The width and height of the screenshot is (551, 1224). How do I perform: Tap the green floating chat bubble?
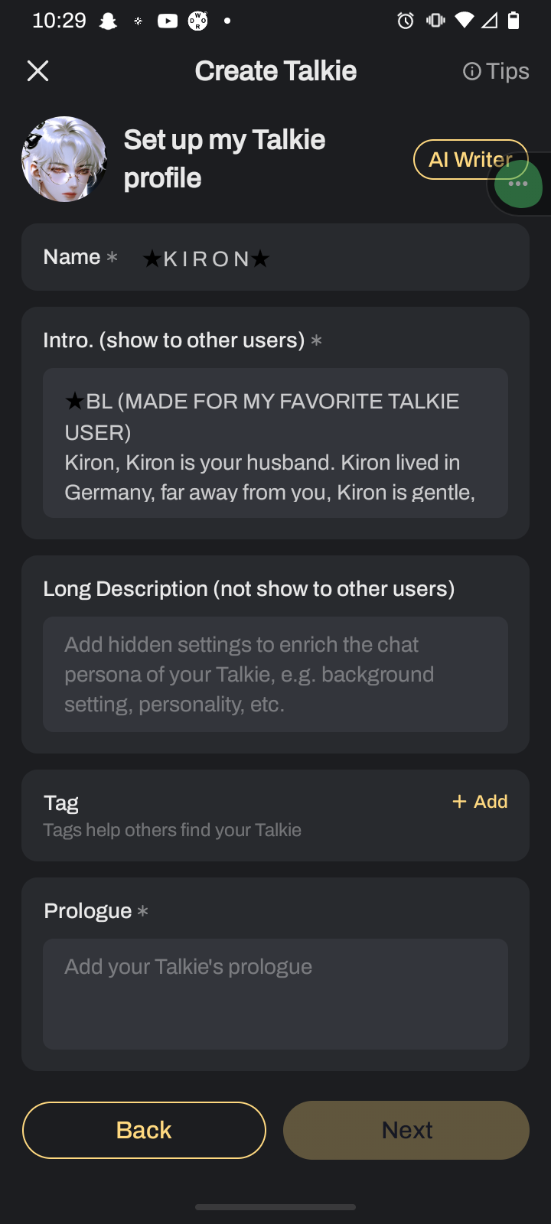pyautogui.click(x=520, y=185)
